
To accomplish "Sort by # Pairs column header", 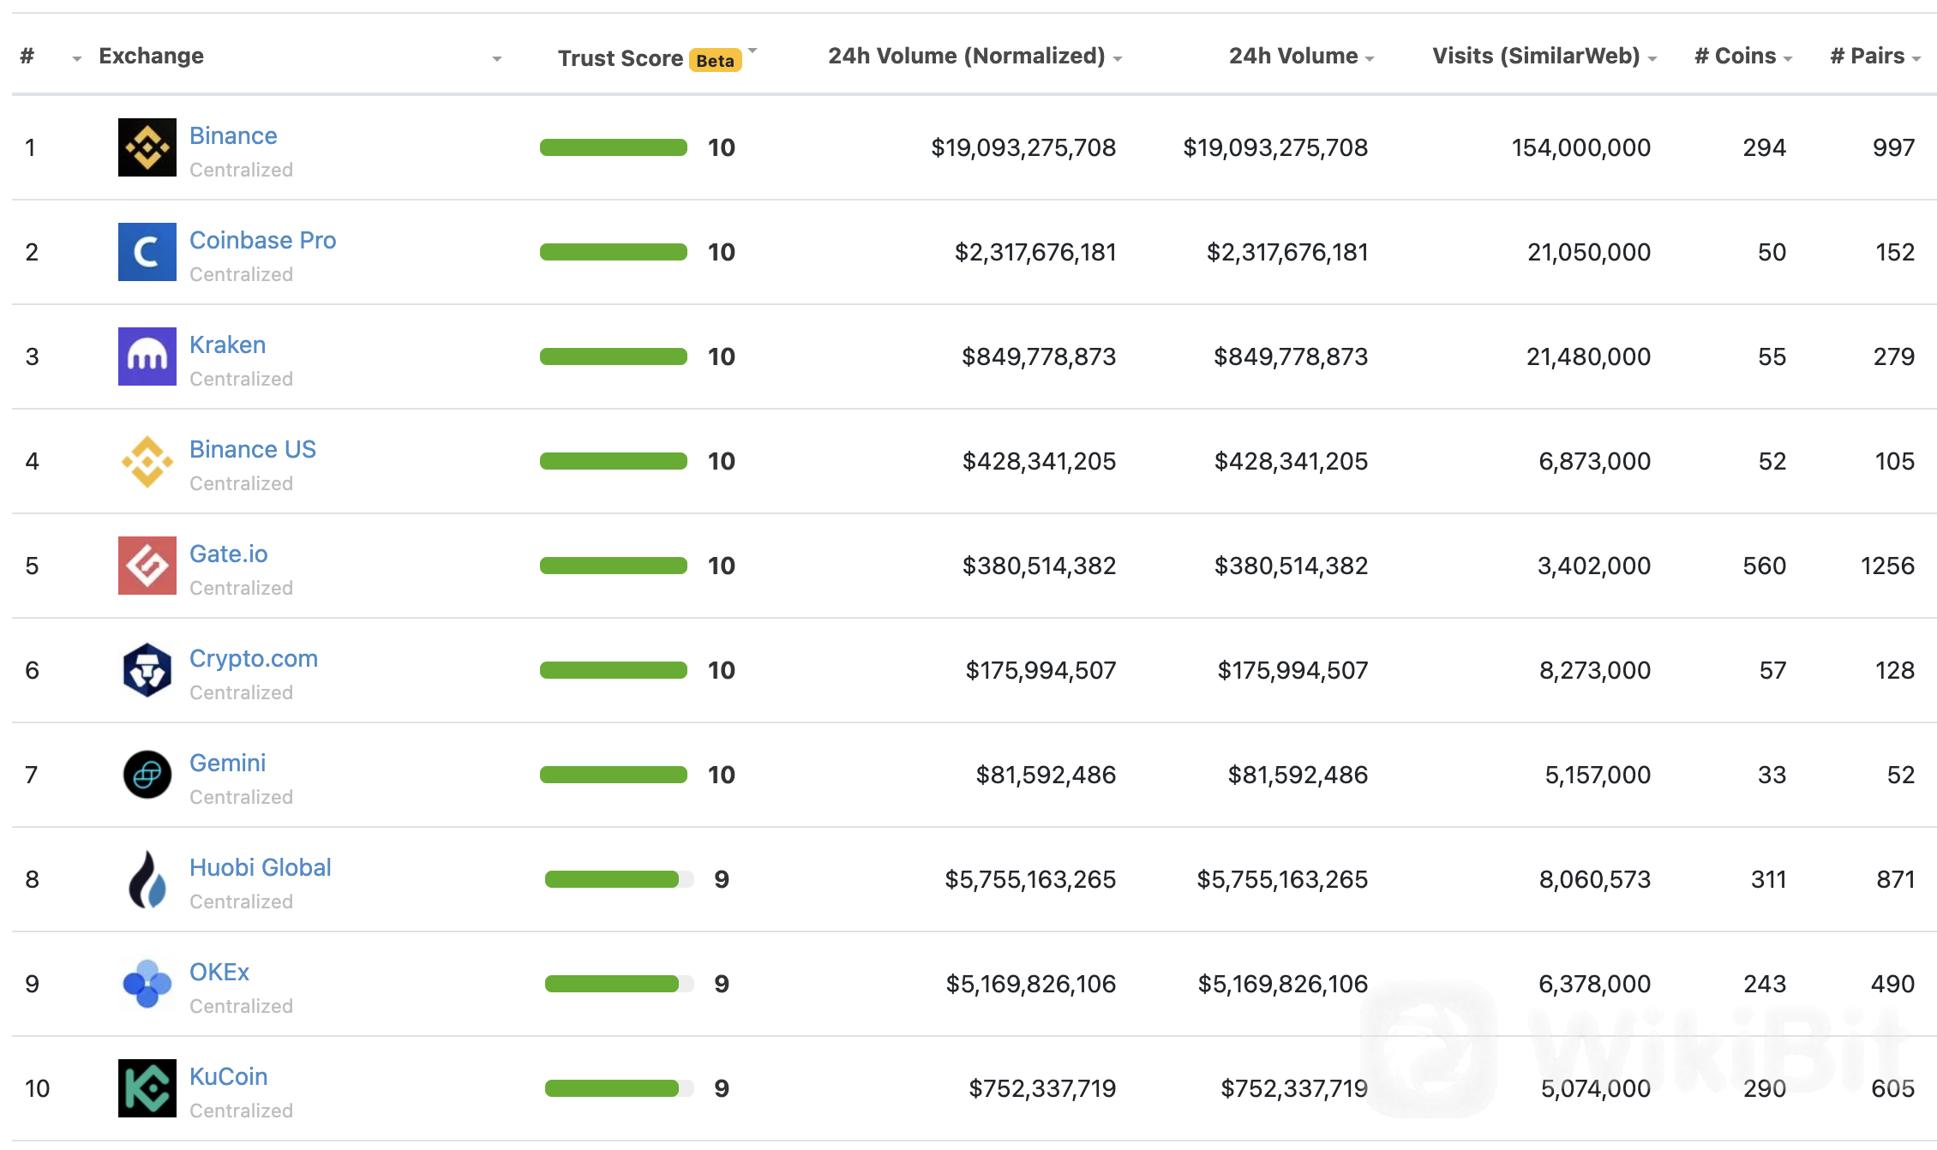I will click(x=1875, y=56).
